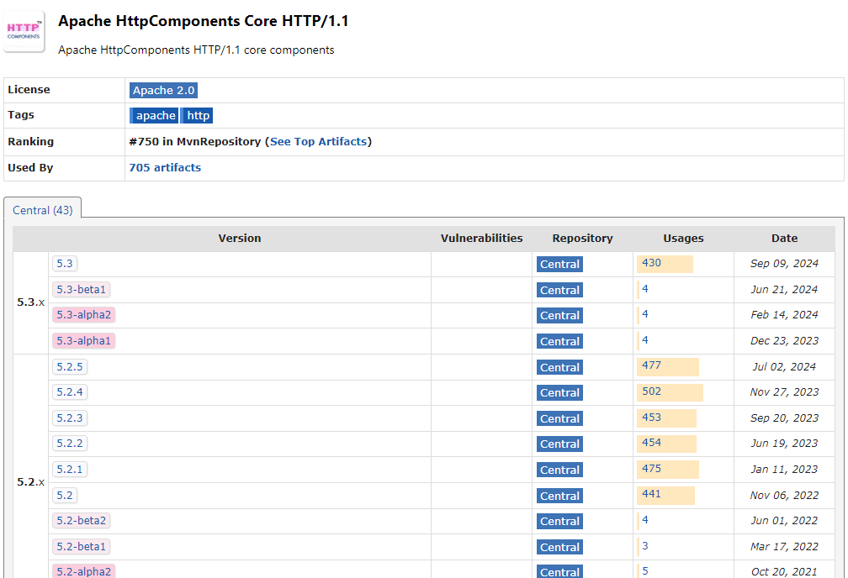This screenshot has height=578, width=848.
Task: Click Central repository badge for 5.2
Action: point(559,496)
